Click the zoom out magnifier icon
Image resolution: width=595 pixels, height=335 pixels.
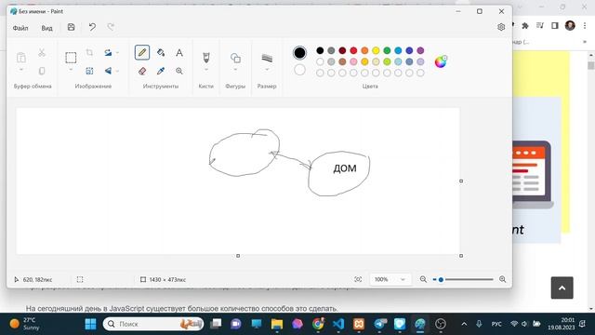tap(423, 279)
